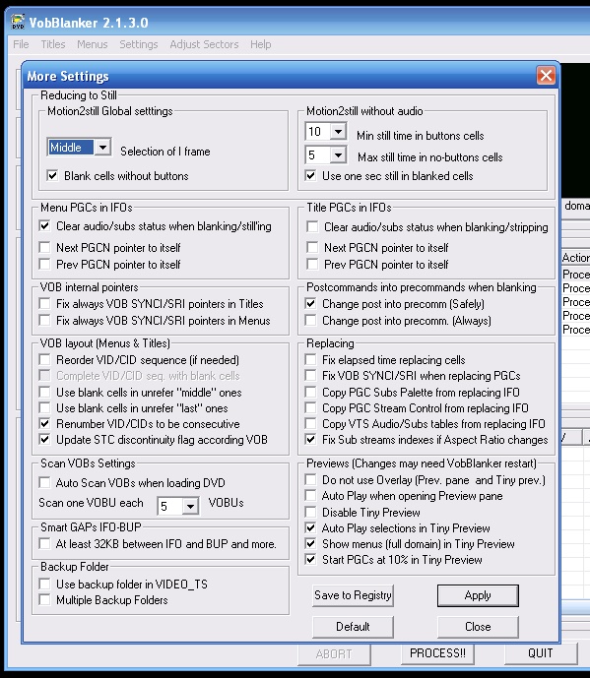Enable Multiple Backup Folders
590x678 pixels.
click(x=44, y=599)
